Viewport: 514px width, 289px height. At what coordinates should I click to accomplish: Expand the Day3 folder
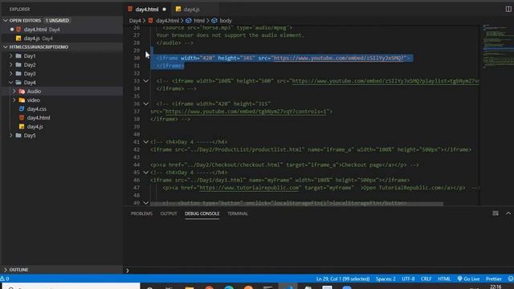point(10,74)
